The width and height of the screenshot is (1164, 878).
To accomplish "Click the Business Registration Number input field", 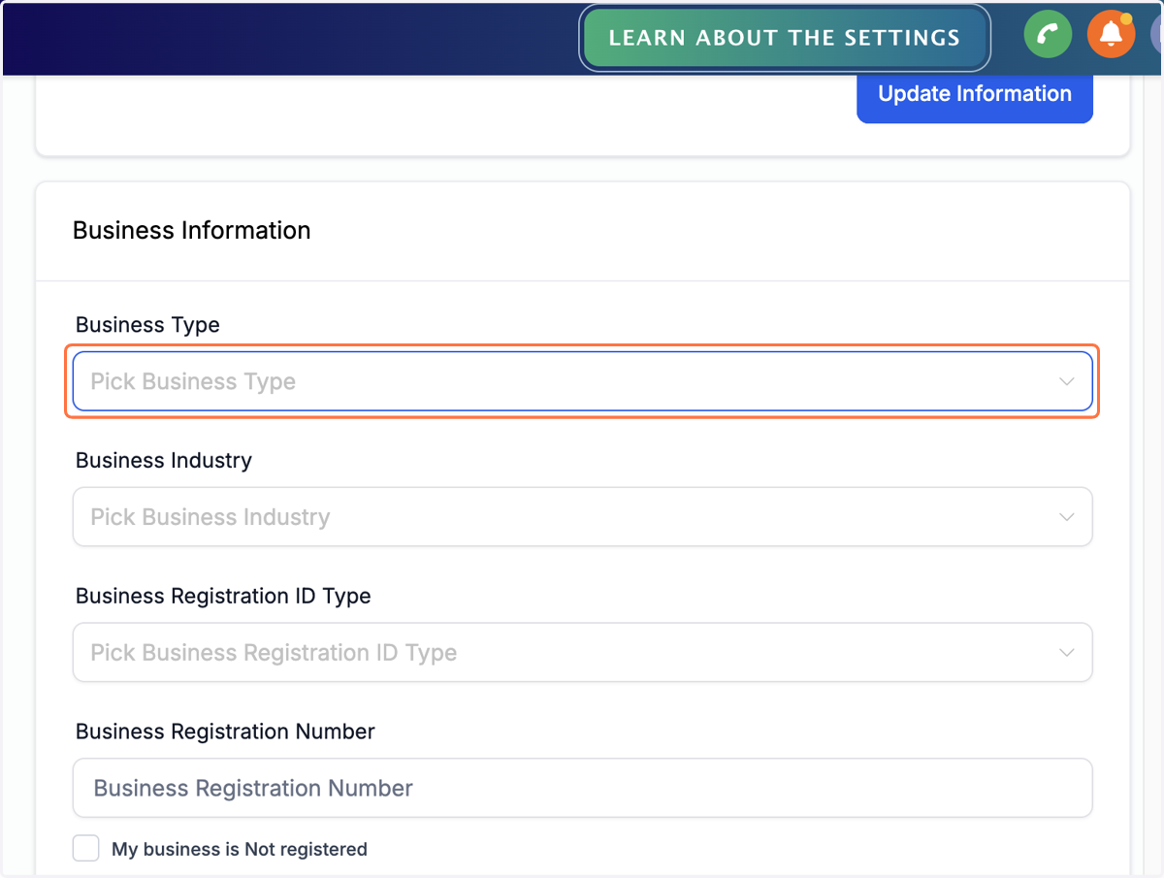I will (x=583, y=788).
